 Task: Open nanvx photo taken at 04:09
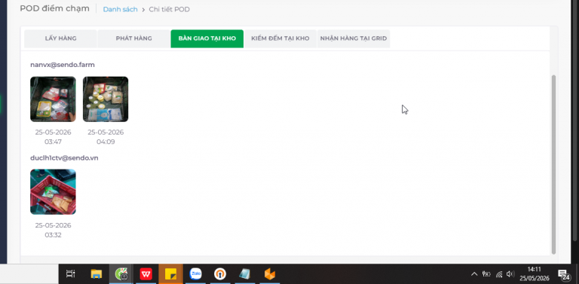point(106,99)
